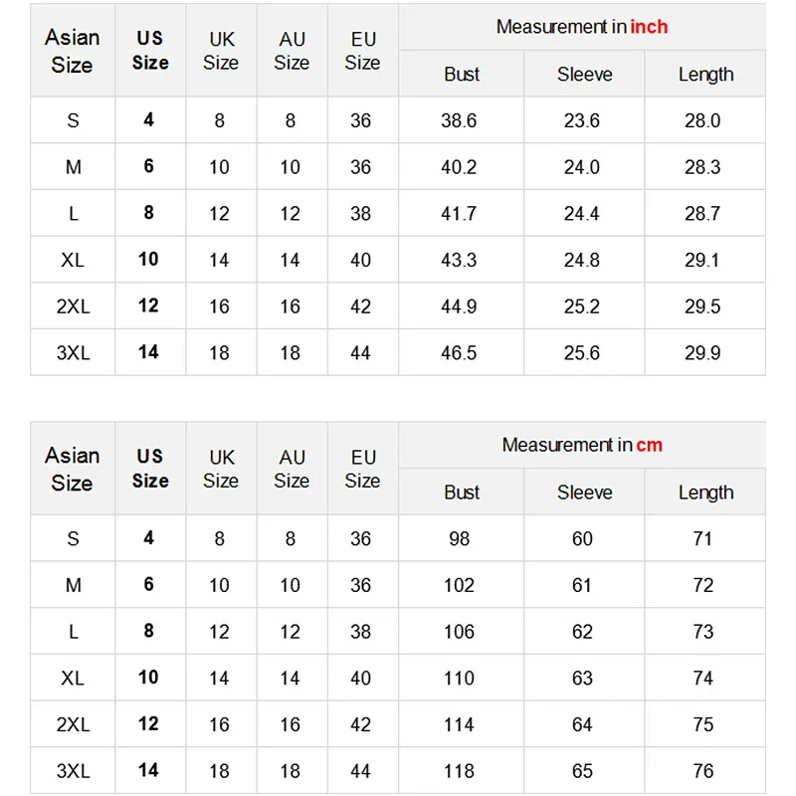796x796 pixels.
Task: Click the 'Measurement in inch' header
Action: click(x=582, y=27)
